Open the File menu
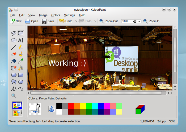This screenshot has width=186, height=132. pos(13,15)
